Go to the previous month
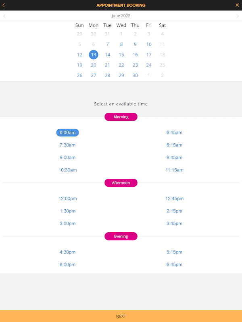The width and height of the screenshot is (242, 322). coord(4,16)
